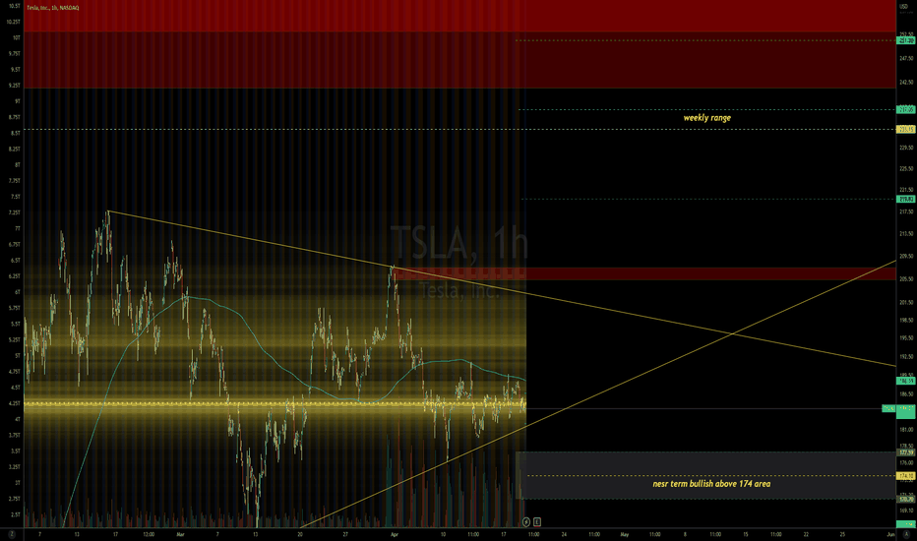Open the USD currency selector on price axis
This screenshot has width=917, height=541.
point(905,7)
